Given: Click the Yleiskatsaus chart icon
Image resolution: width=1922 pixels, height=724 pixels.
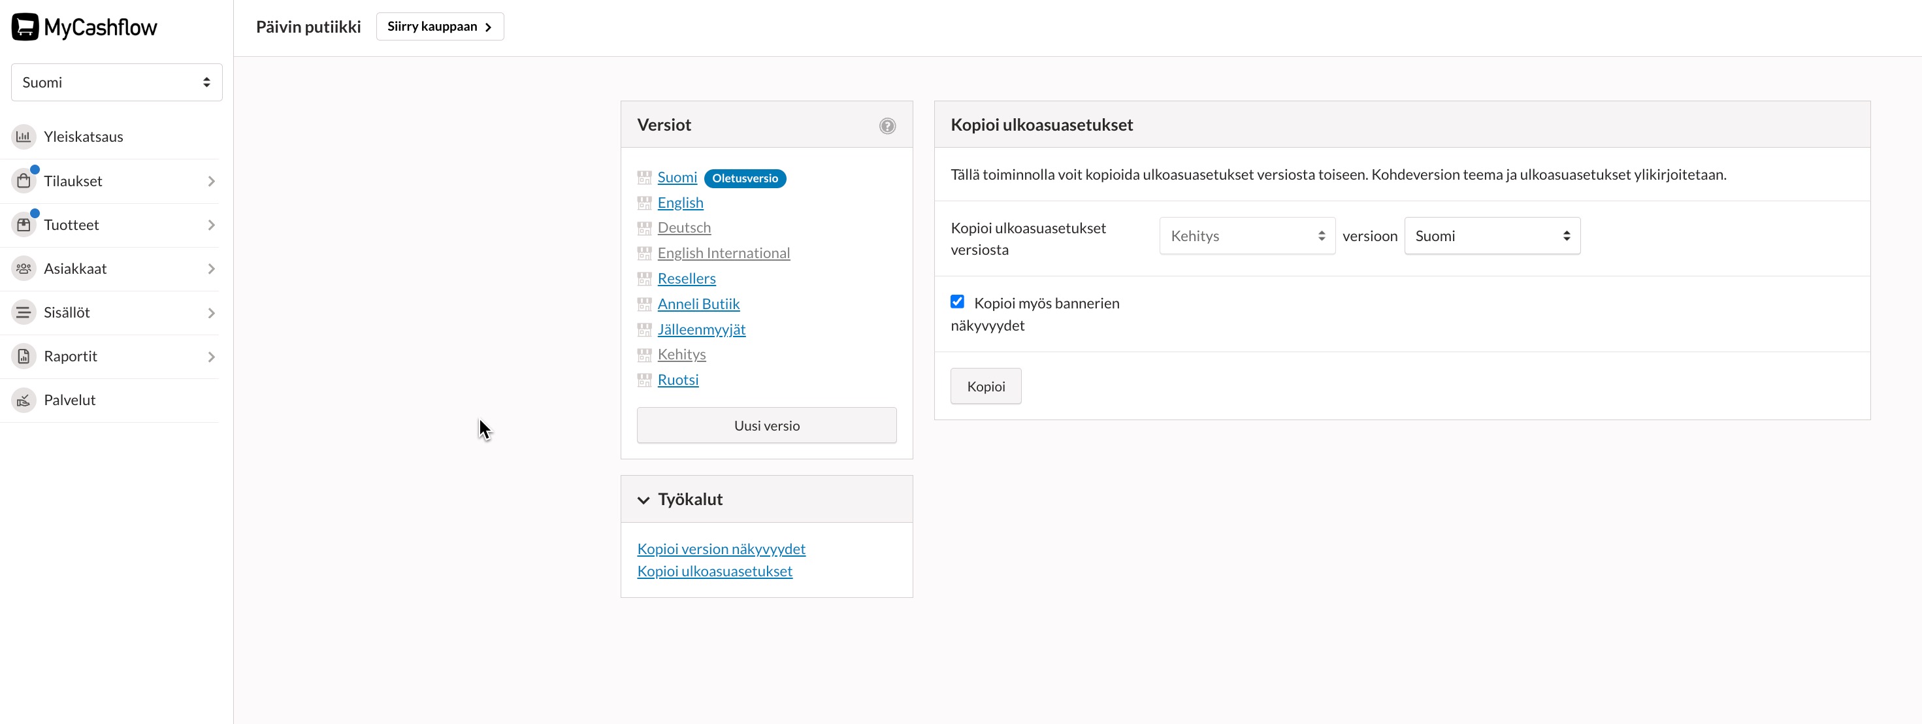Looking at the screenshot, I should click(x=24, y=137).
